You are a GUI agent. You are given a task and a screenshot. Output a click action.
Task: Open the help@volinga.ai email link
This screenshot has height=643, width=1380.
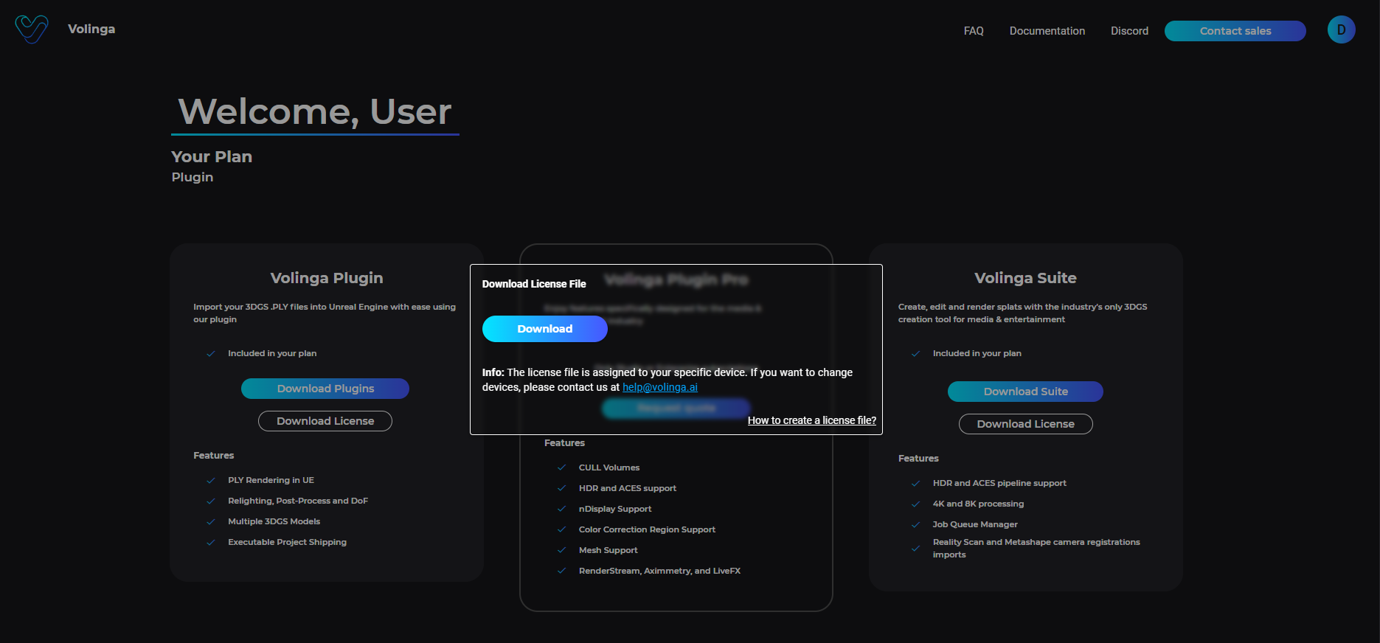point(659,387)
